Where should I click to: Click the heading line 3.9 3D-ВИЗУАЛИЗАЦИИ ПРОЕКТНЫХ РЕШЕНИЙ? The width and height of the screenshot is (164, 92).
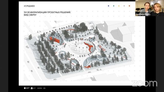click(47, 12)
